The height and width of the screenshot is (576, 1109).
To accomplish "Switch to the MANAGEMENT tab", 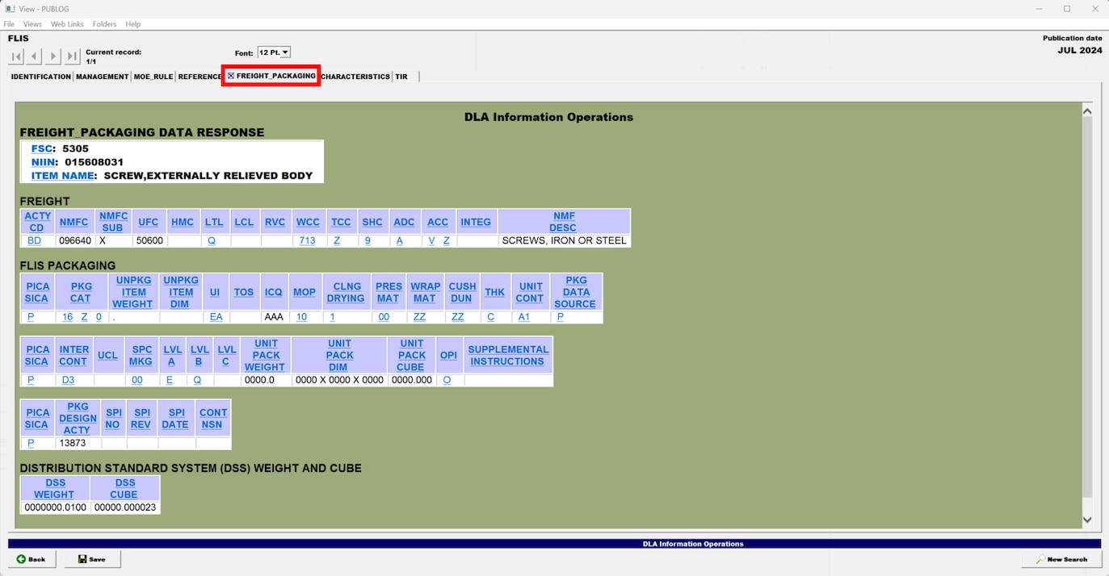I will point(103,77).
